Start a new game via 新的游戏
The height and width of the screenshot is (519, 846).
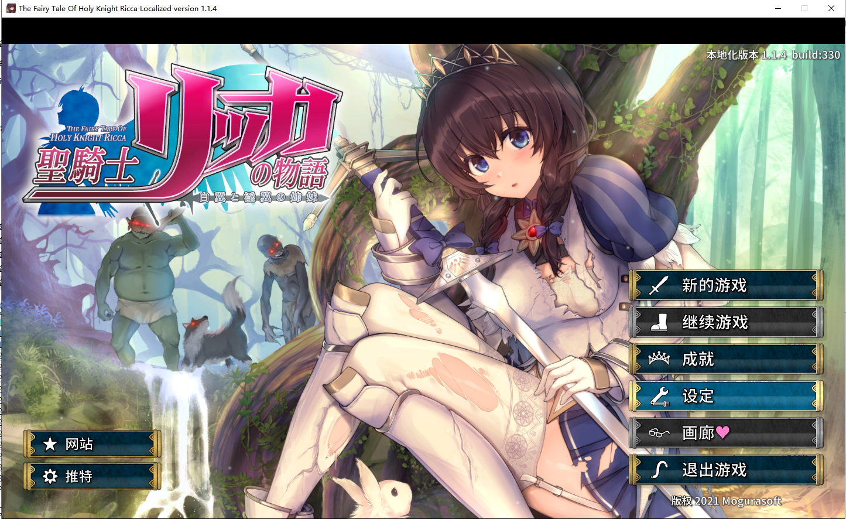[726, 285]
